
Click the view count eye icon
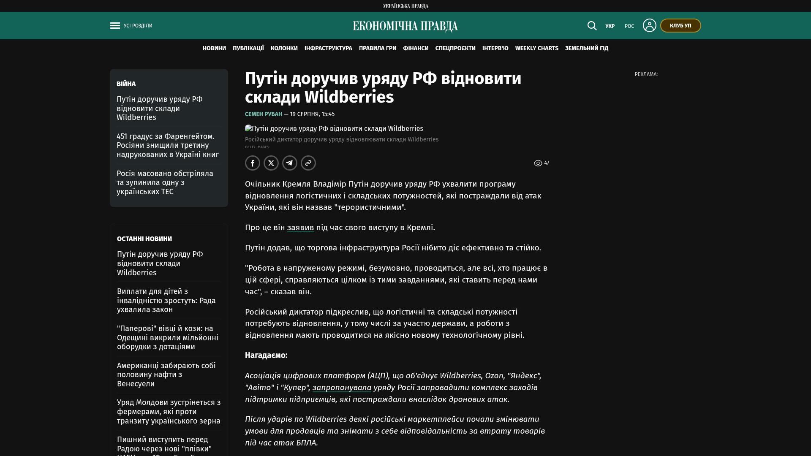[x=538, y=163]
